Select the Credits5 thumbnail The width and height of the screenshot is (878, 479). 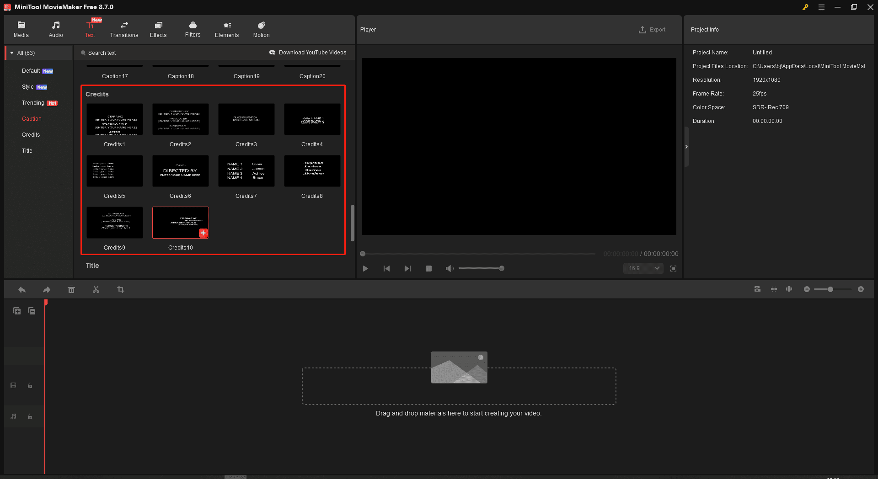tap(115, 171)
